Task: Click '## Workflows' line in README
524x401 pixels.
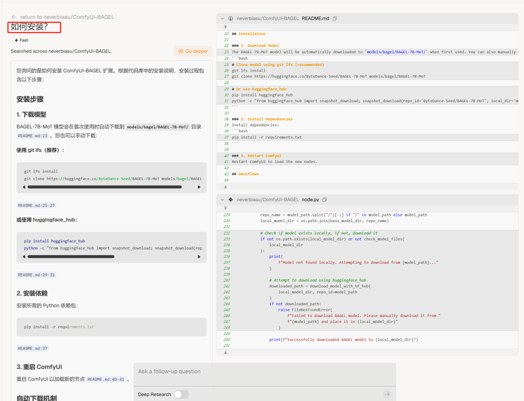Action: tap(246, 174)
